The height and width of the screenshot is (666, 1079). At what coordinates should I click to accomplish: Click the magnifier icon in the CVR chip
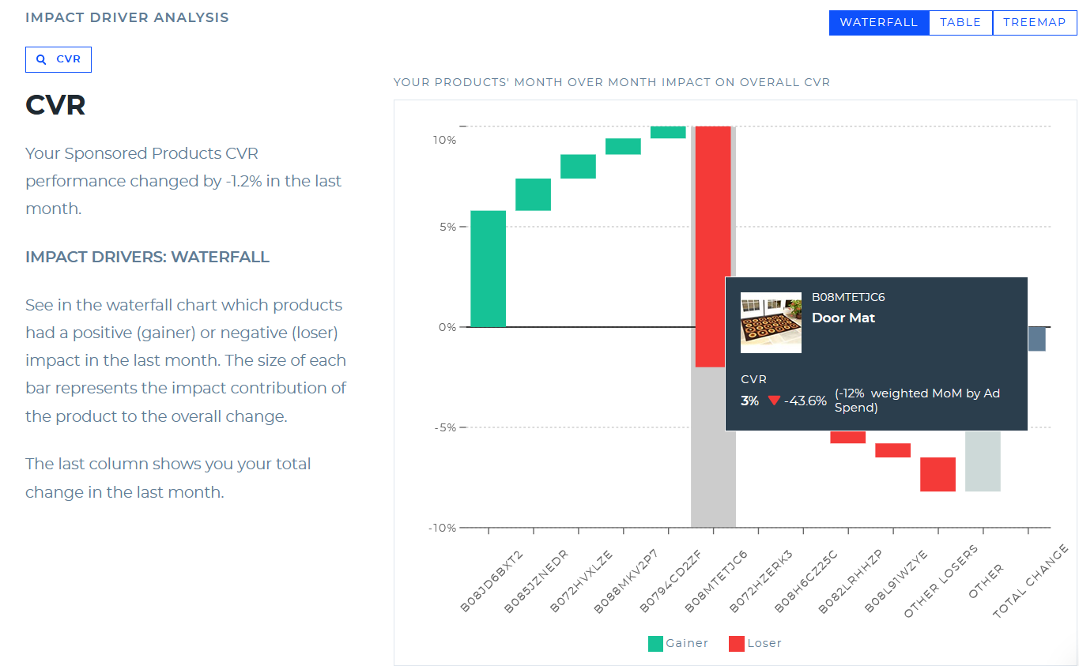click(40, 59)
